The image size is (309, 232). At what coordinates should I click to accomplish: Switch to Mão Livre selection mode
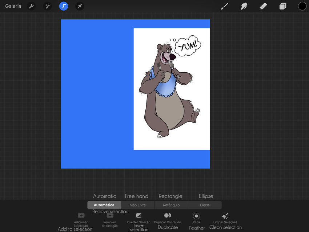pyautogui.click(x=137, y=205)
